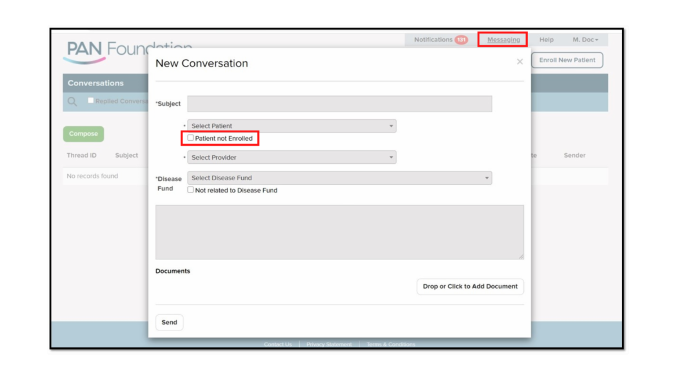Screen dimensions: 676x380
Task: Open the Privacy Statement footer link
Action: coord(329,345)
